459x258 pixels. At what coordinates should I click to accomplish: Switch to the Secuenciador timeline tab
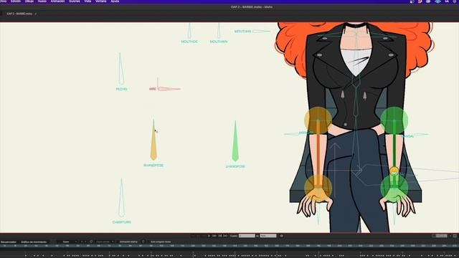(9, 242)
